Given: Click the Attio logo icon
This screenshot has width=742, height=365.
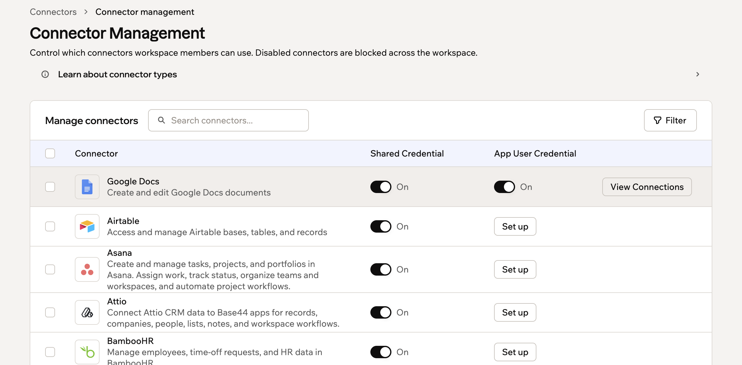Looking at the screenshot, I should tap(87, 312).
